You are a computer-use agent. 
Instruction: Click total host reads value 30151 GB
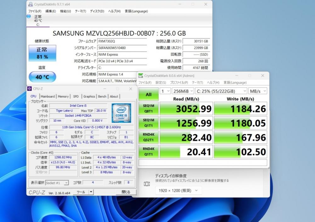click(x=196, y=41)
